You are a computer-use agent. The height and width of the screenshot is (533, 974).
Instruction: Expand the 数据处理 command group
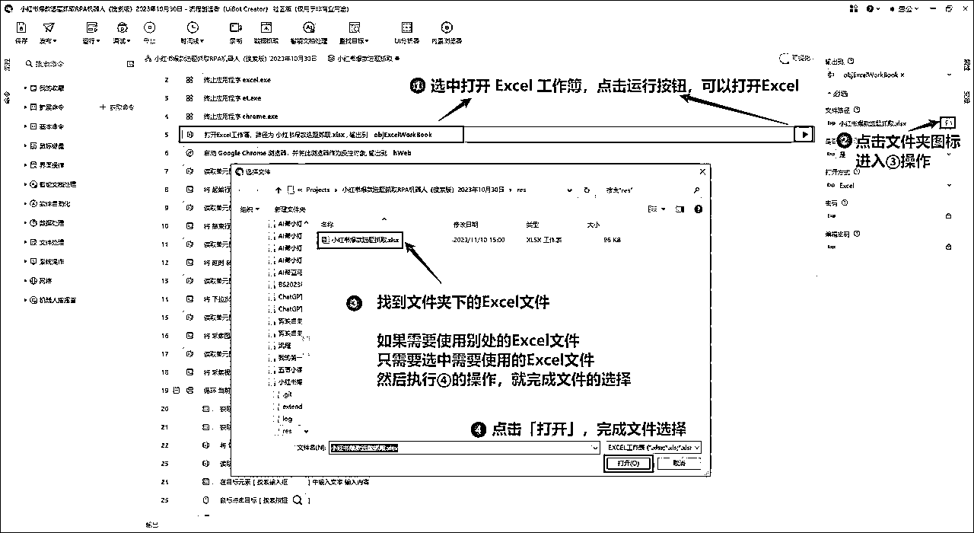click(x=25, y=223)
